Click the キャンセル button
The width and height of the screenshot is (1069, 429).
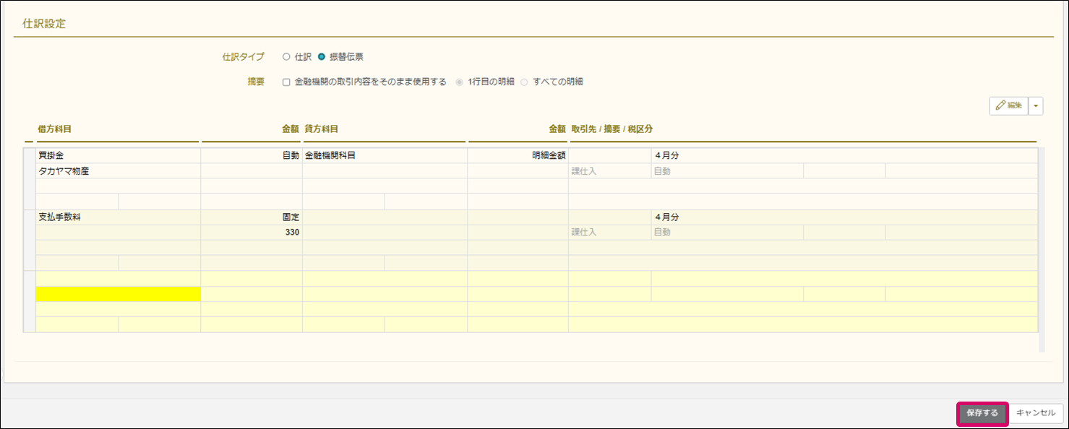[1036, 413]
